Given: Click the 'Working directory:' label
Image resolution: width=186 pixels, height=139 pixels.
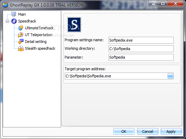Looking at the screenshot, I should click(80, 48).
